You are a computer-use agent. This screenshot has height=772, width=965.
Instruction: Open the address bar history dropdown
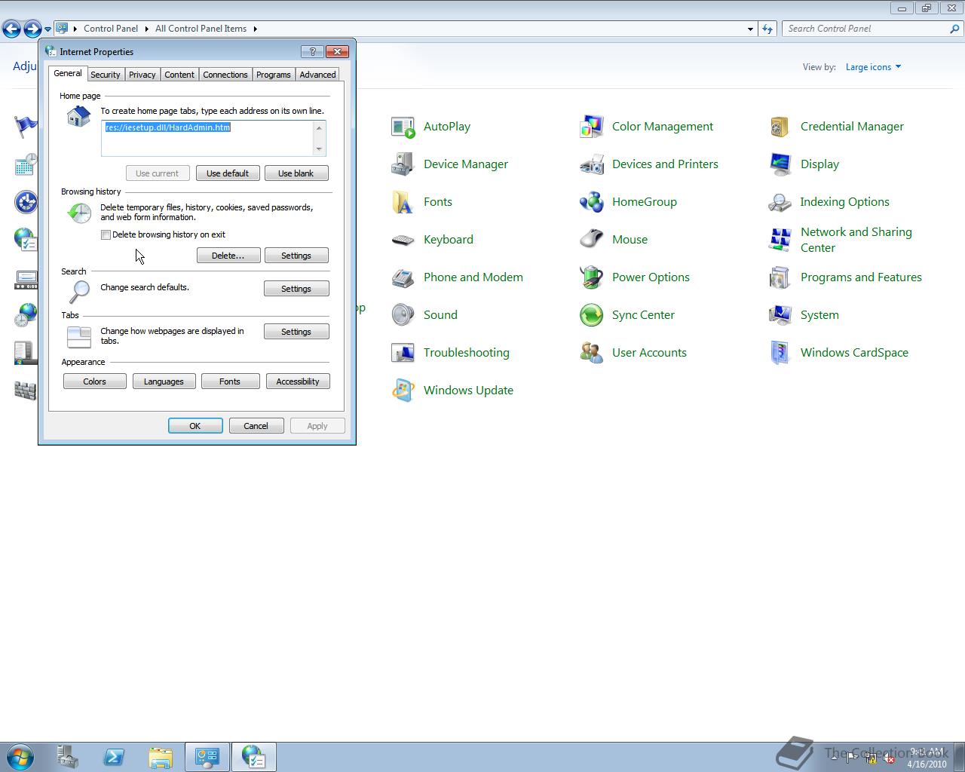pos(750,29)
